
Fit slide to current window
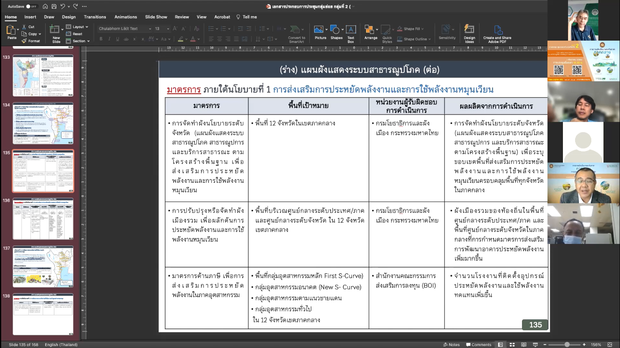[x=609, y=344]
